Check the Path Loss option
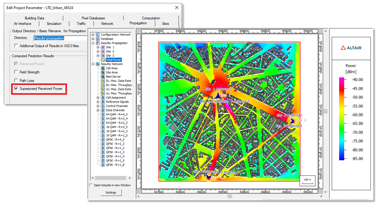This screenshot has height=205, width=378. (x=16, y=80)
